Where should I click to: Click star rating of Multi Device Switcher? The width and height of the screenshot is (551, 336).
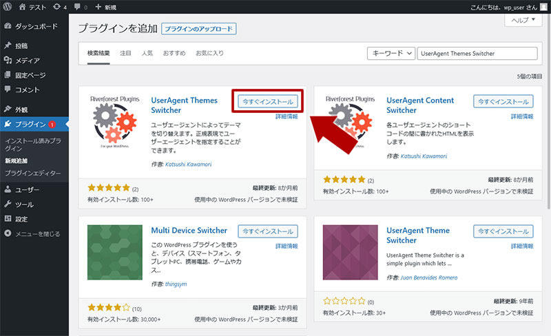(109, 308)
